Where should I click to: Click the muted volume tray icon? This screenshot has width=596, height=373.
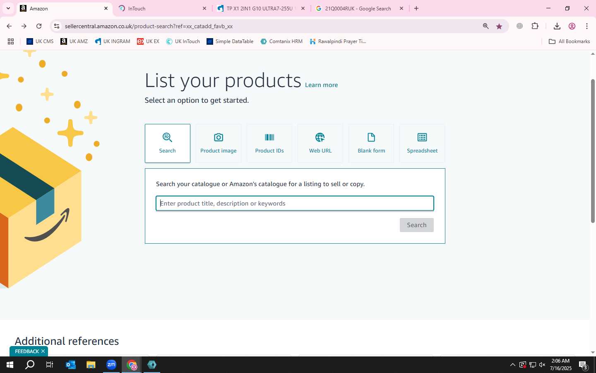coord(542,365)
